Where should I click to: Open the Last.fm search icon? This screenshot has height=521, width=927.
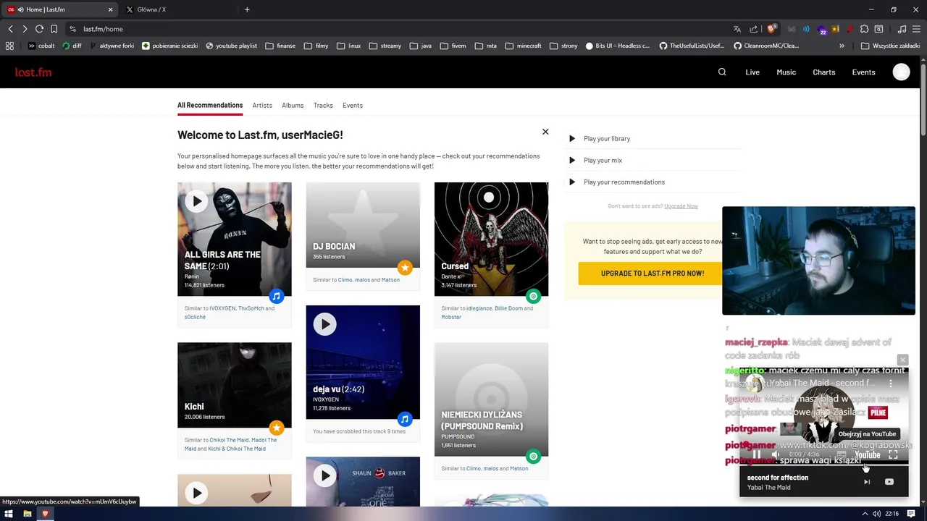coord(722,72)
